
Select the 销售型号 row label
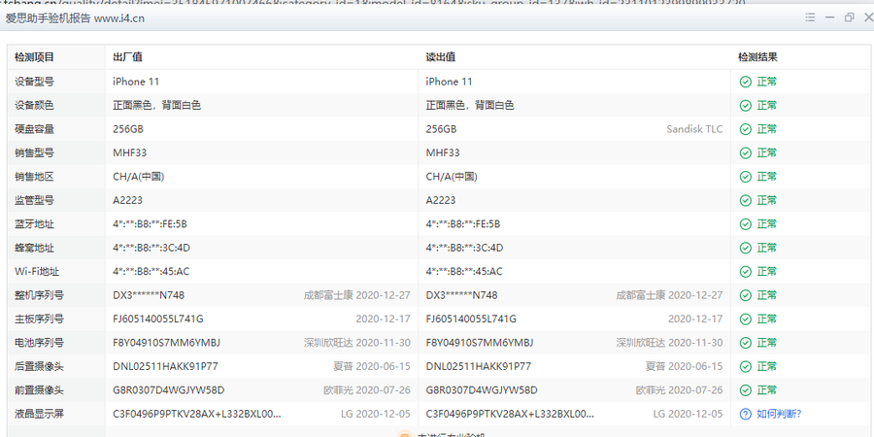pos(35,152)
